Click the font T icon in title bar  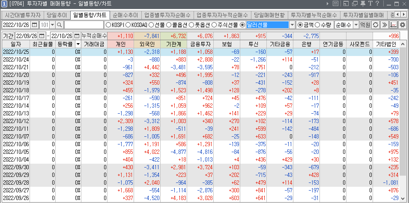[370, 4]
